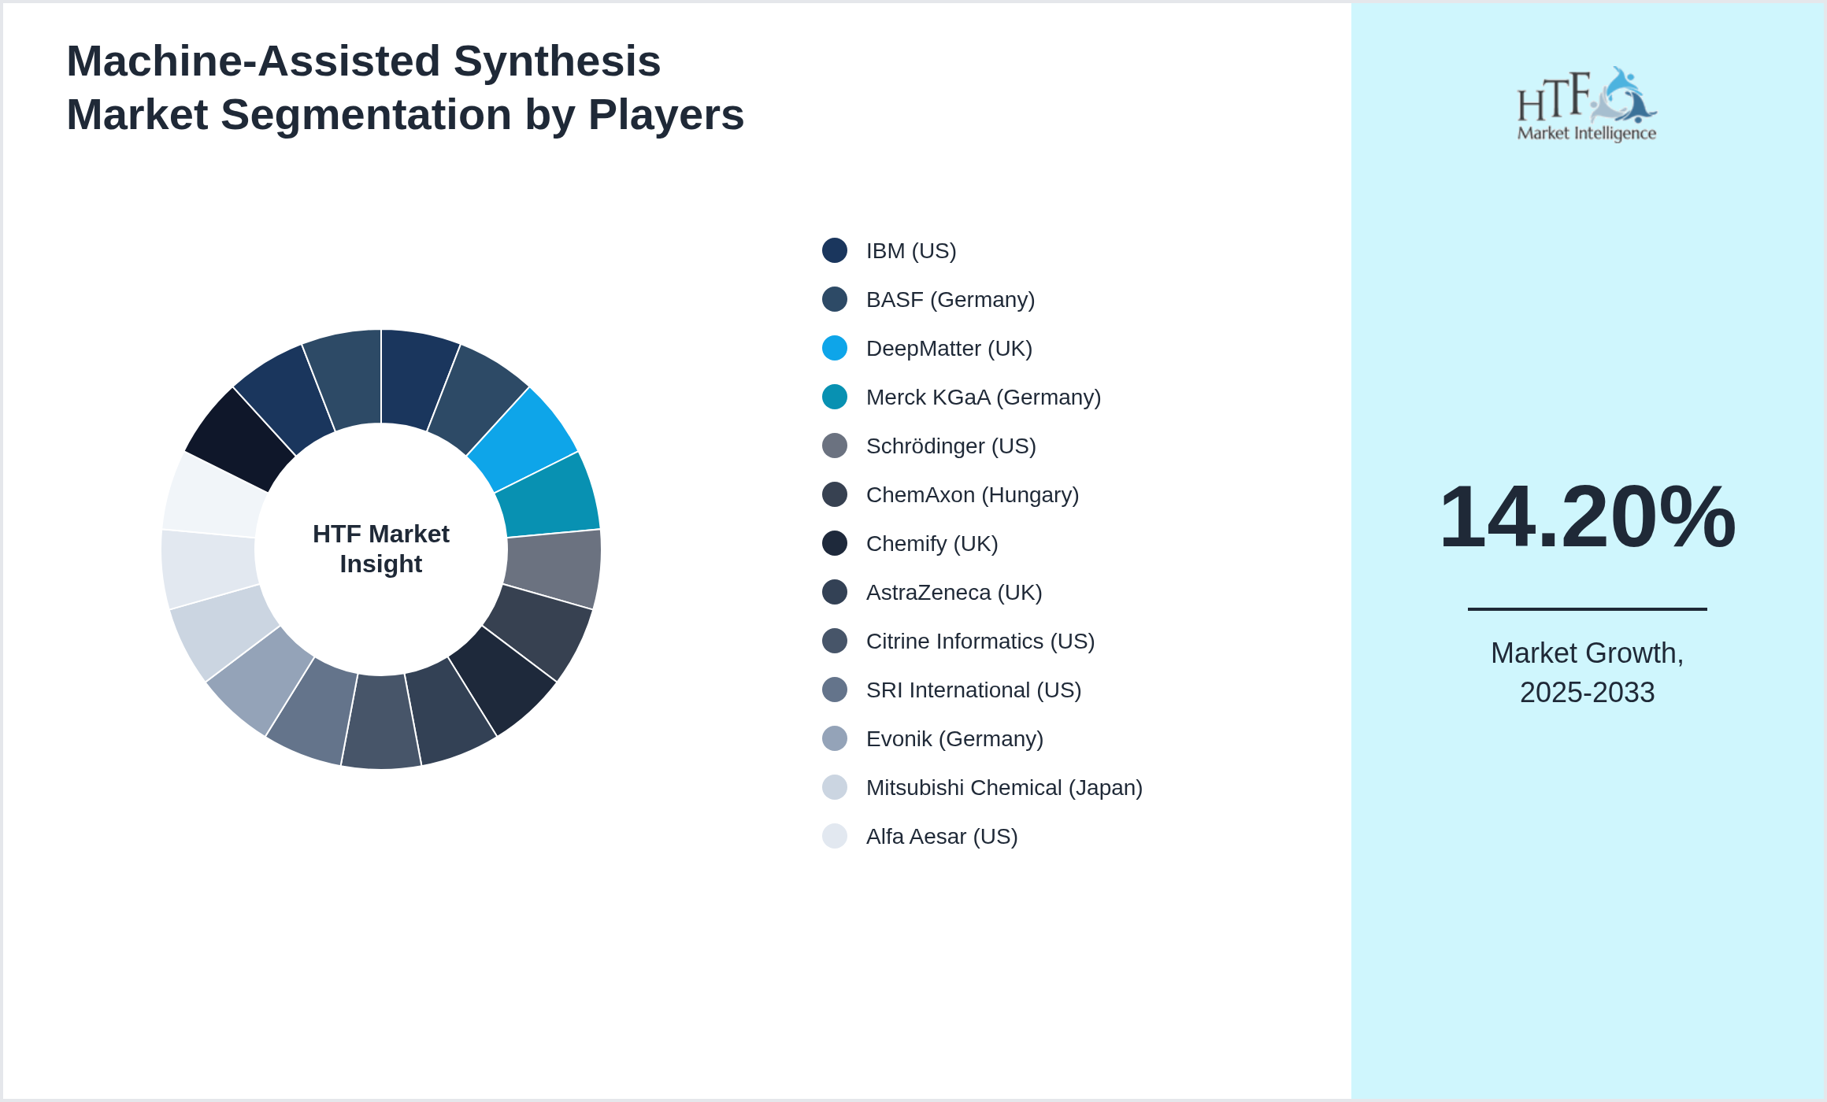Select the IBM (US) legend marker
This screenshot has width=1827, height=1102.
coord(833,250)
